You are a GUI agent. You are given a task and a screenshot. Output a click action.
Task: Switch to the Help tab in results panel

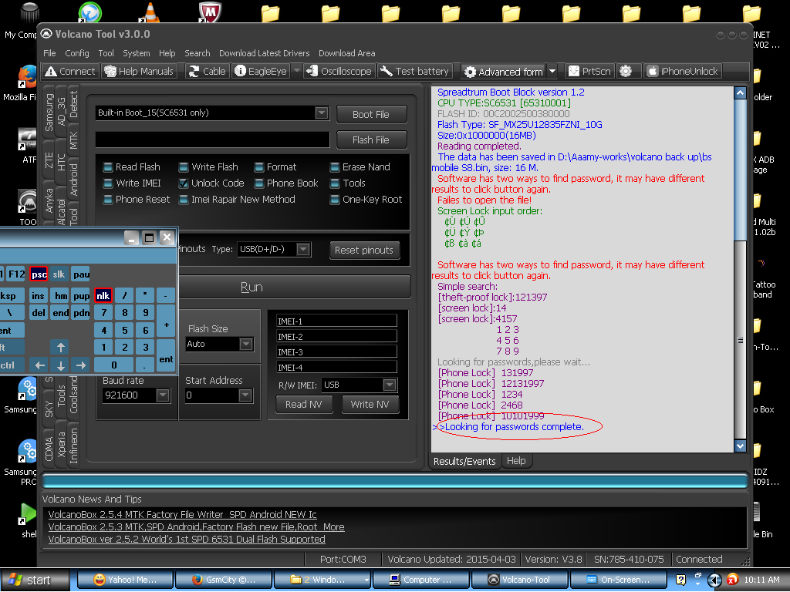[516, 461]
